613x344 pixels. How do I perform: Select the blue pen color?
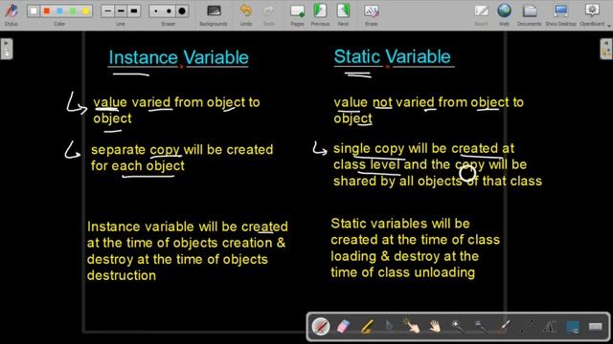point(59,11)
